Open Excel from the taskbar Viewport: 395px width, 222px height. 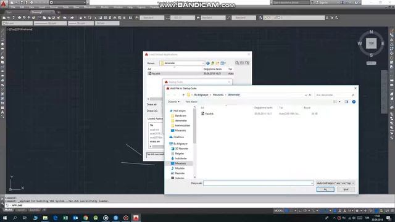click(65, 218)
